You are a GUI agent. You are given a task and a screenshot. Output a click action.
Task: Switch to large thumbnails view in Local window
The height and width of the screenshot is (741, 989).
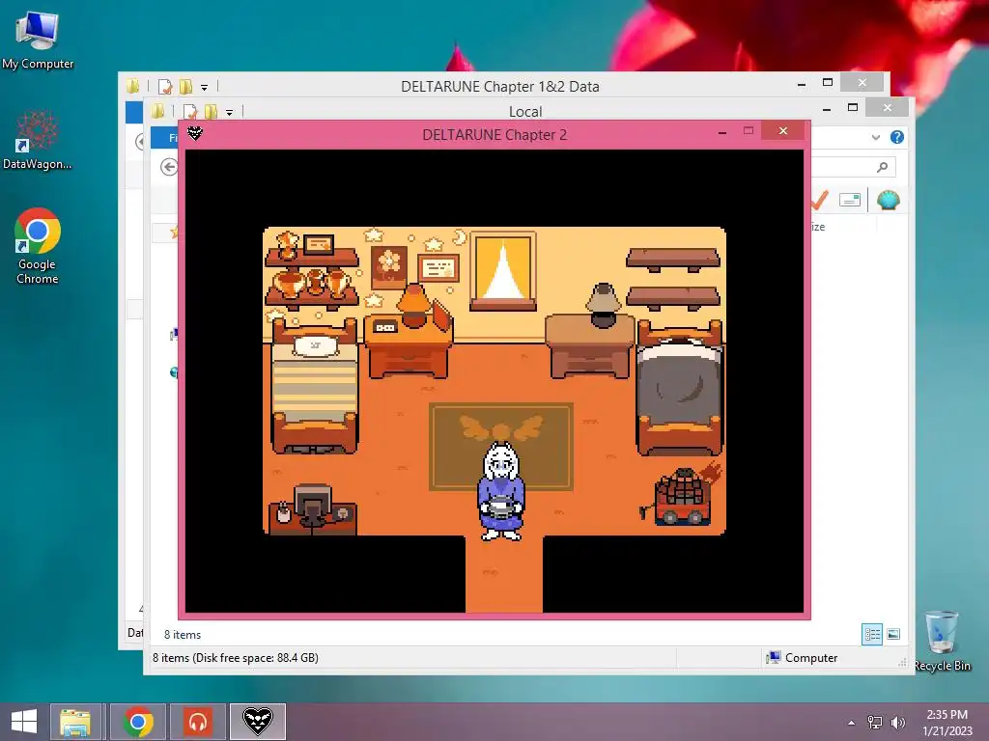[893, 634]
